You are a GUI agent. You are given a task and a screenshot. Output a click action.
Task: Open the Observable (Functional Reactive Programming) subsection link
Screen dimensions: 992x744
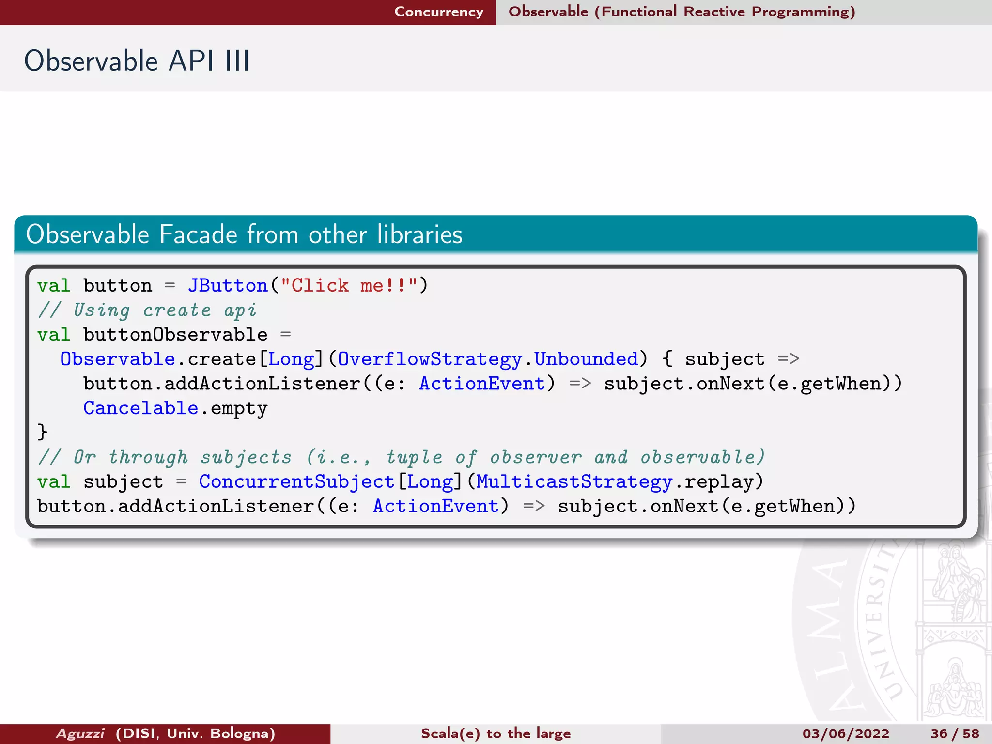(682, 12)
